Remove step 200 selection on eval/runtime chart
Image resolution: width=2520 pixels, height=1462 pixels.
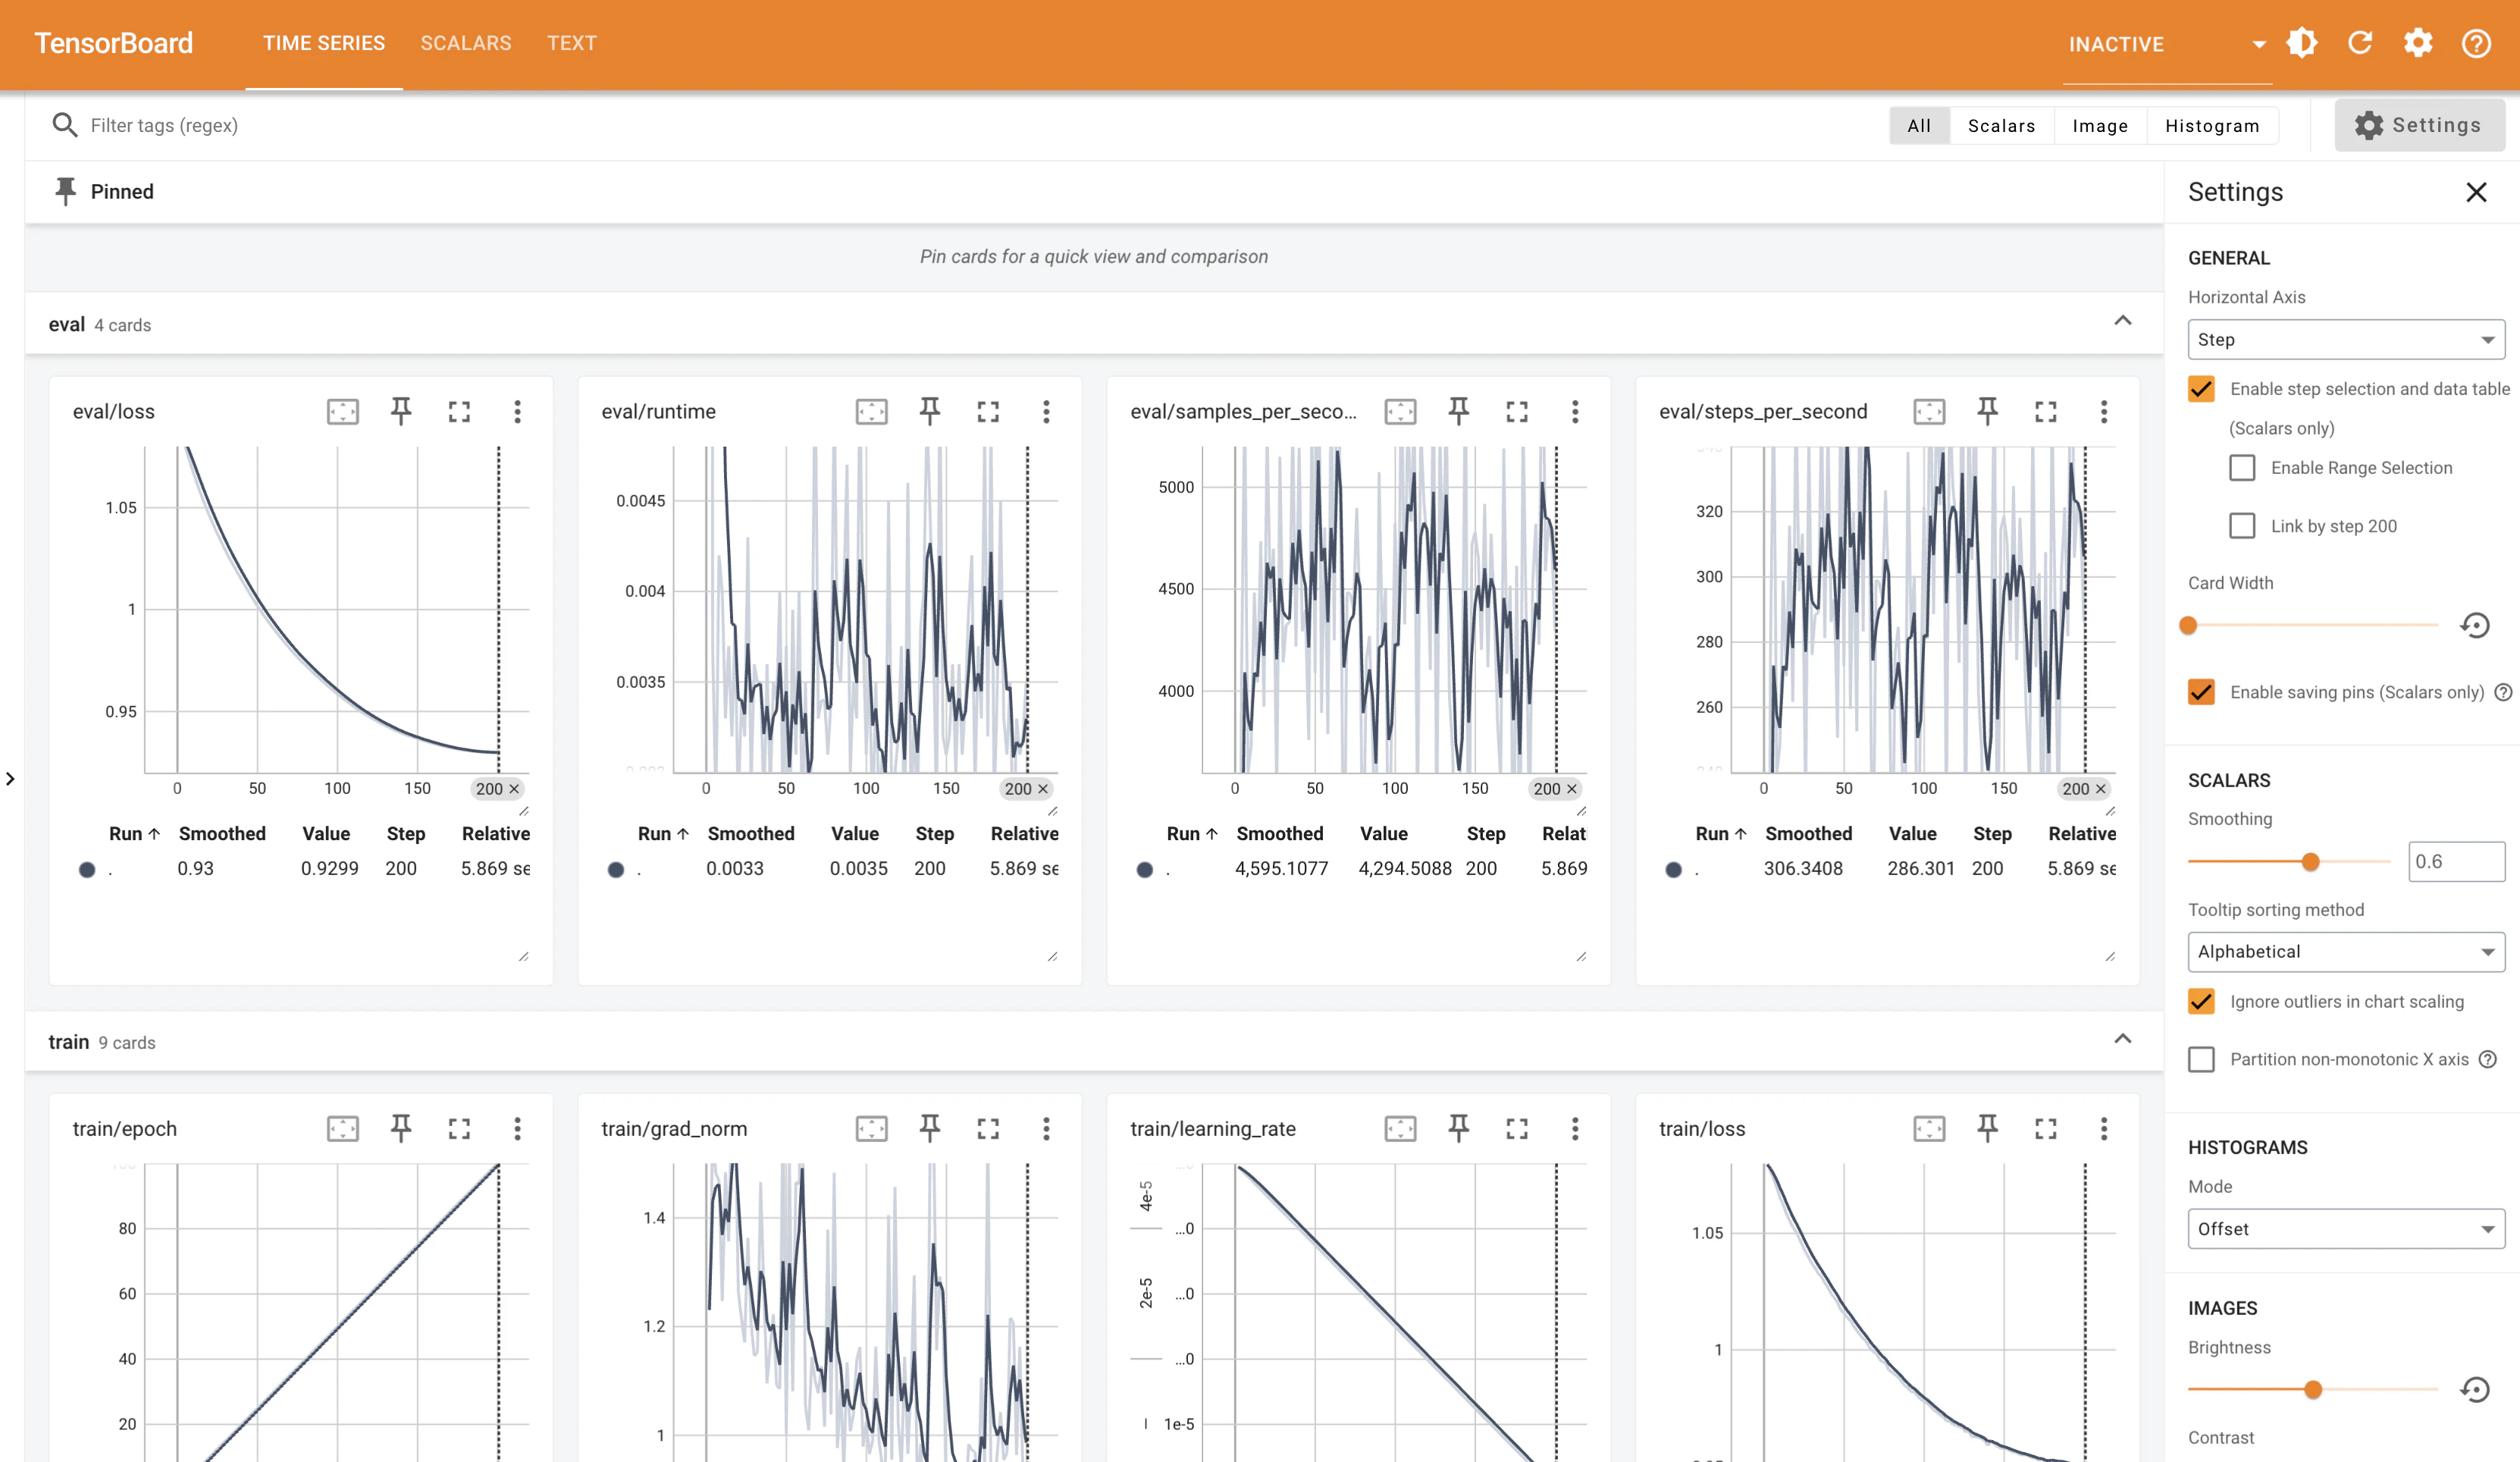tap(1043, 789)
